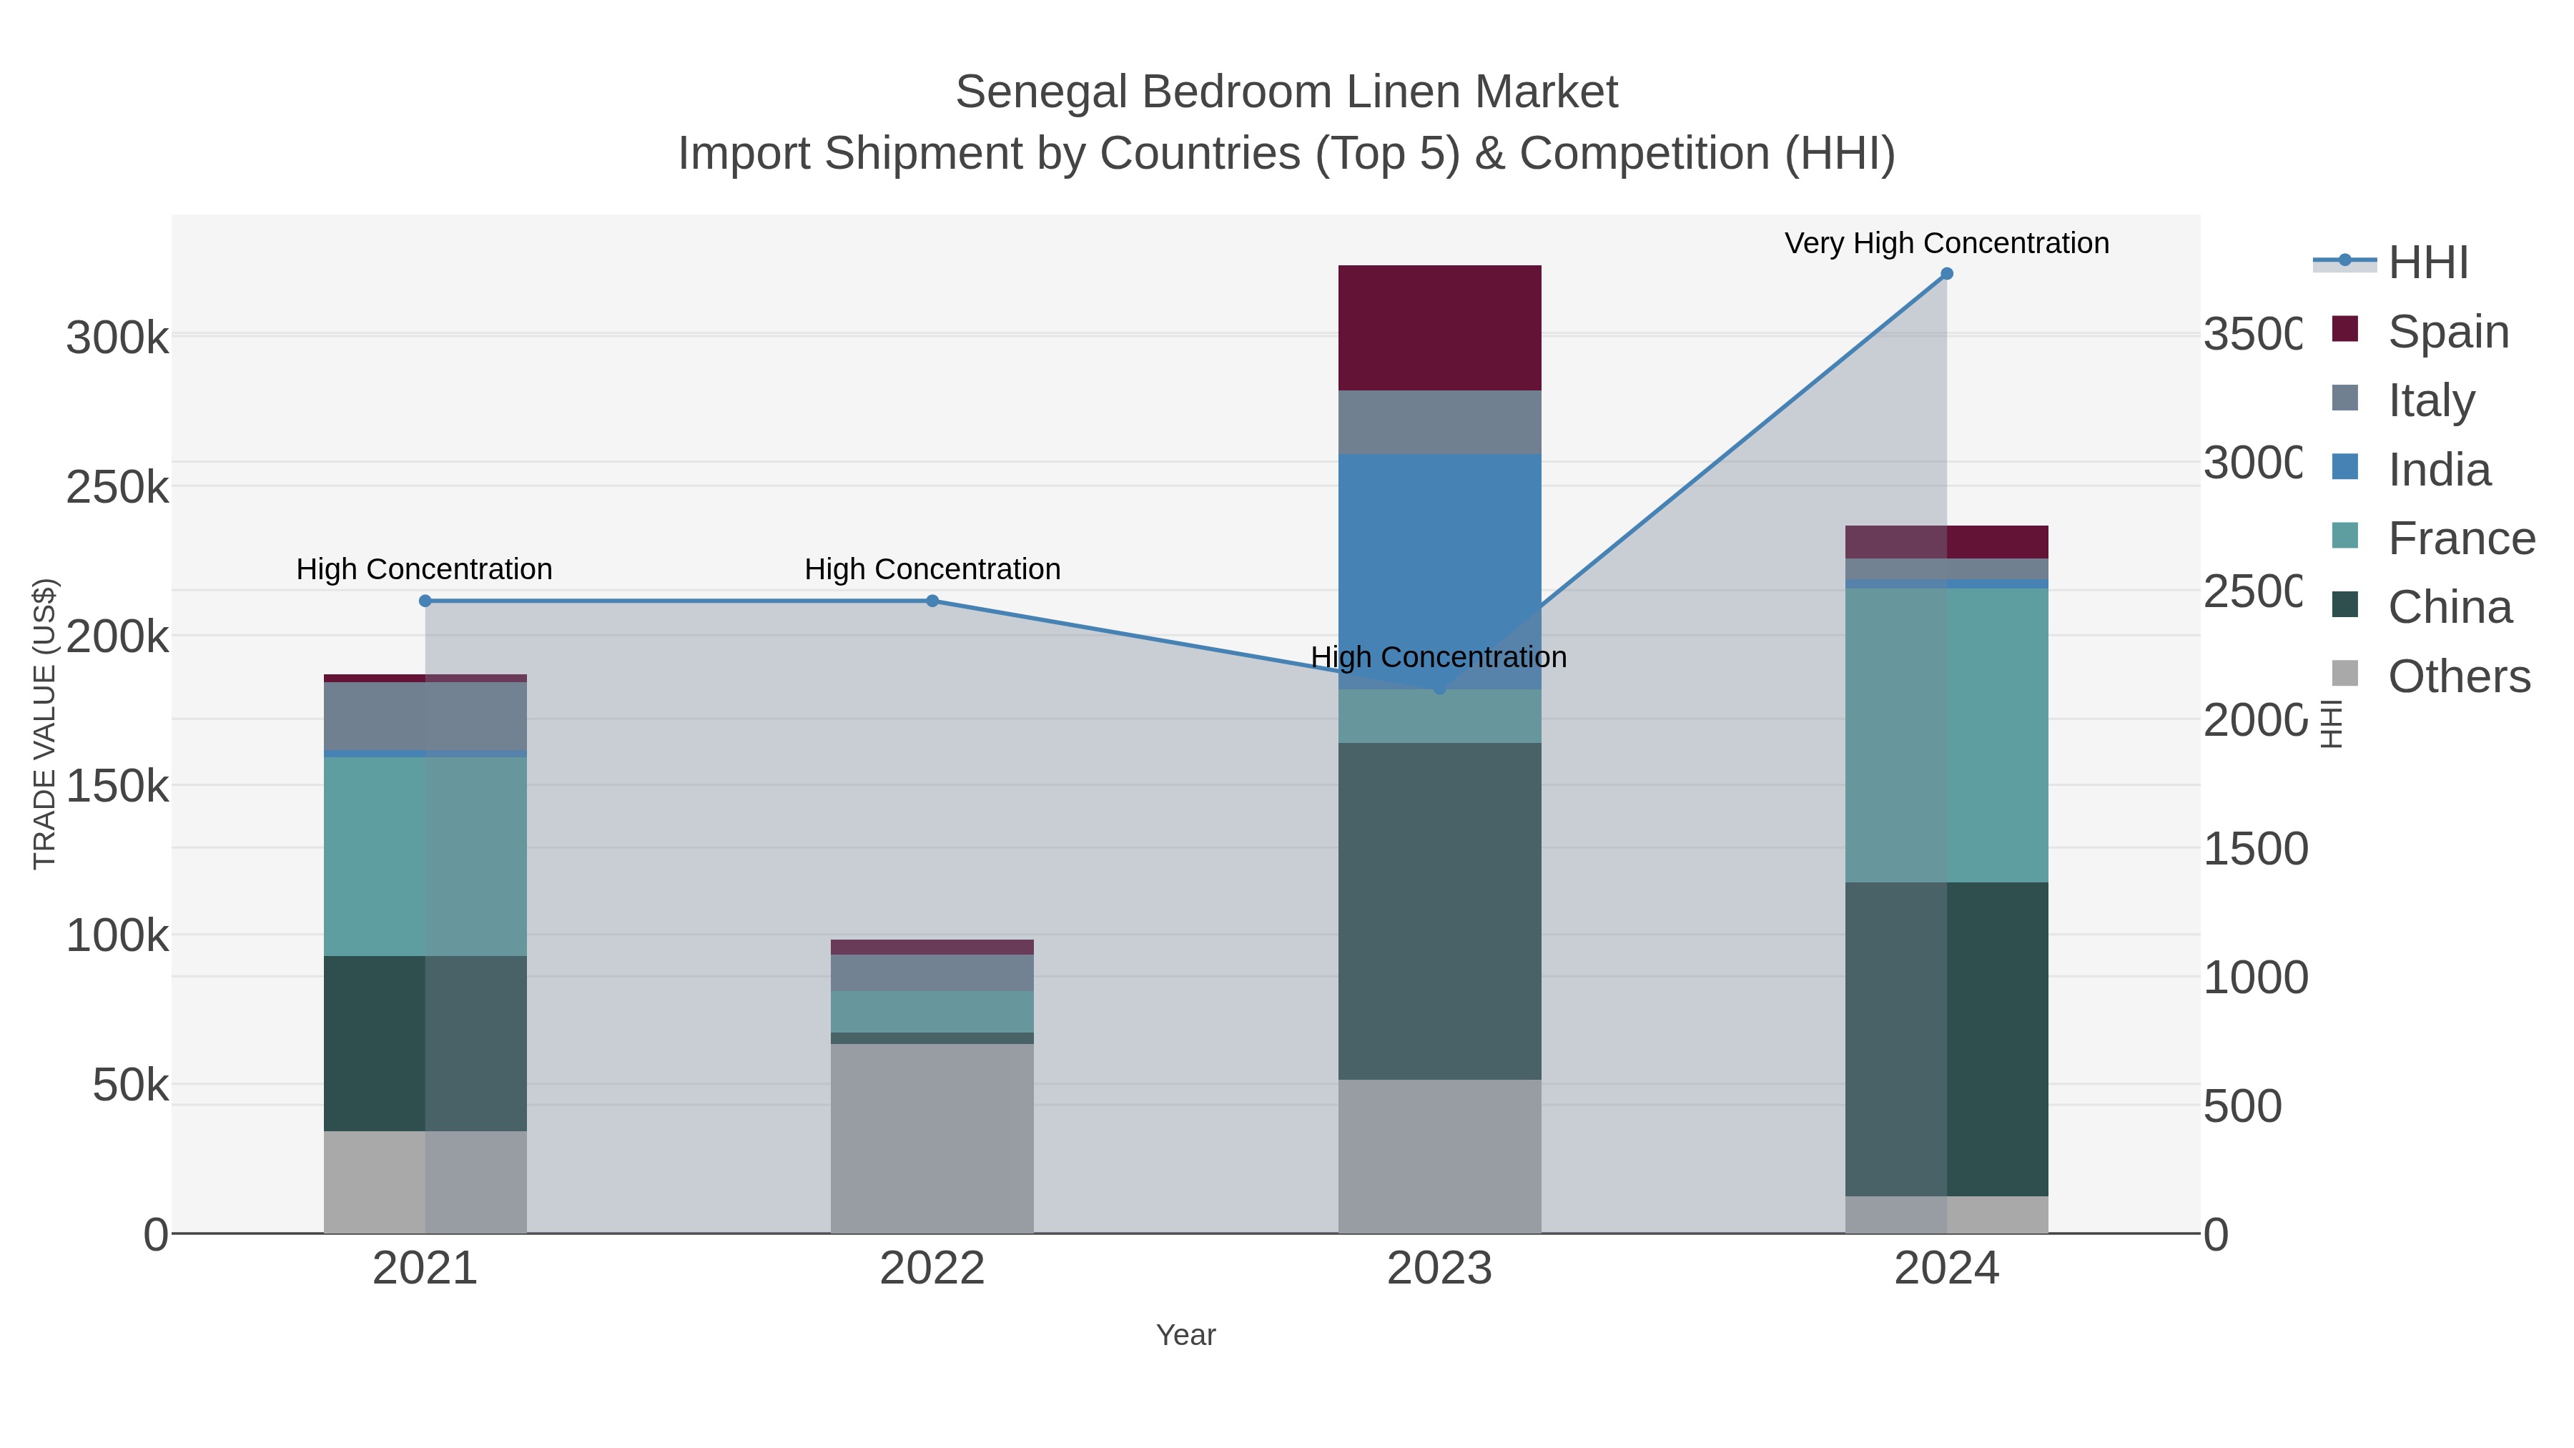Click the Italy gray-blue legend swatch
Viewport: 2574px width, 1448px height.
point(2345,398)
